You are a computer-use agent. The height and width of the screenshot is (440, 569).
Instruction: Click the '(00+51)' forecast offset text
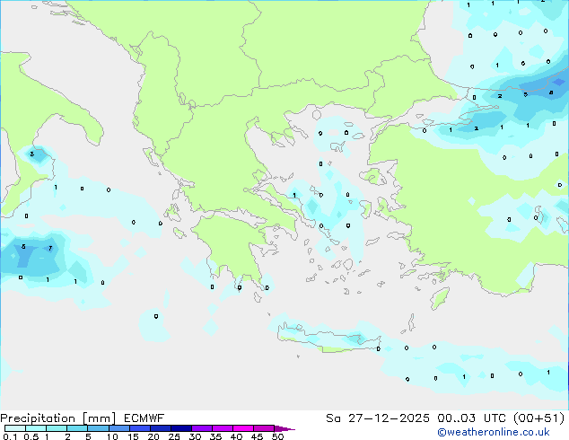click(539, 418)
